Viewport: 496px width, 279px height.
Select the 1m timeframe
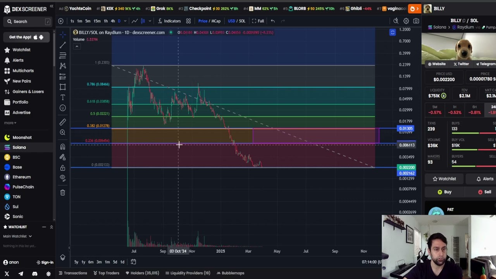pyautogui.click(x=79, y=21)
